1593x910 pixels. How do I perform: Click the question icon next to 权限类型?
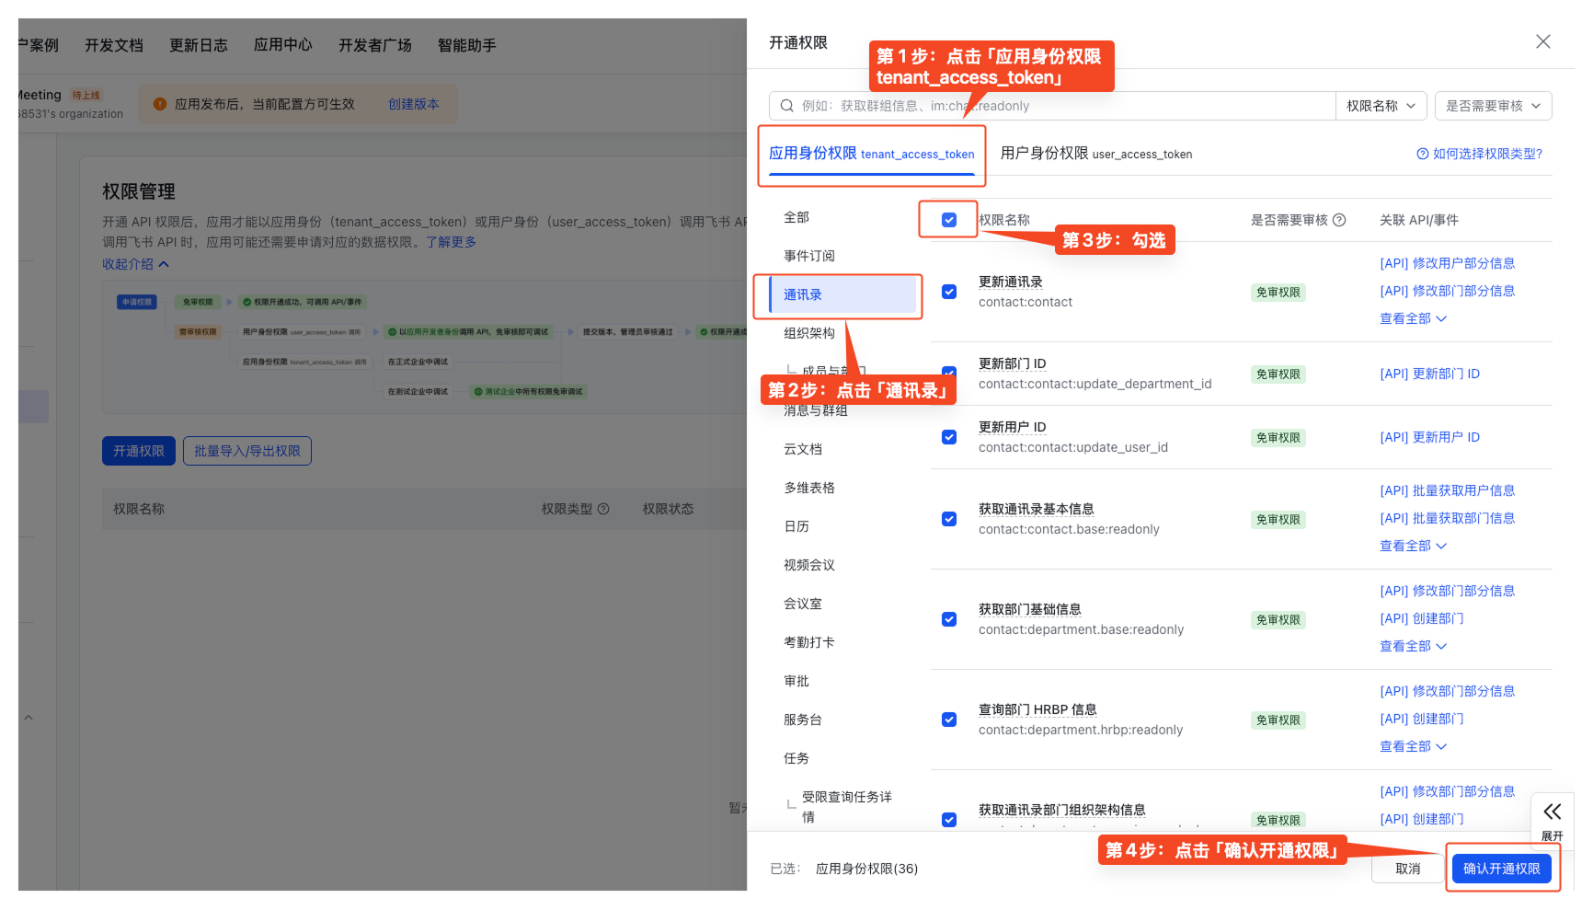[x=603, y=508]
